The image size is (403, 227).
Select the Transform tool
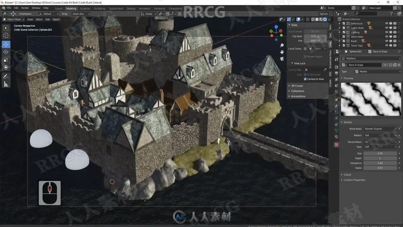coord(6,67)
